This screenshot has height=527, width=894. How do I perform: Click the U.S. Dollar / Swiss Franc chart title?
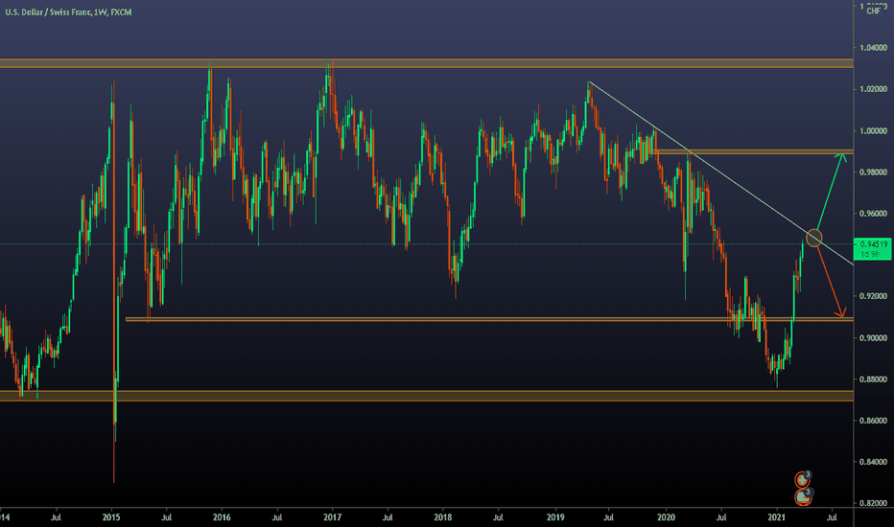coord(68,11)
